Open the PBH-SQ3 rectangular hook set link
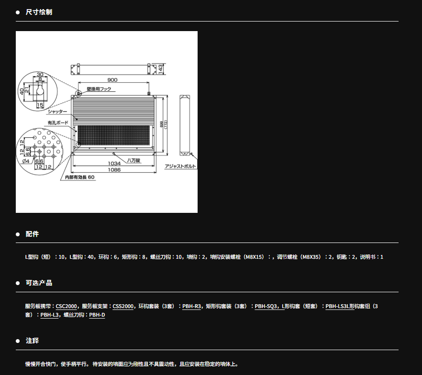The height and width of the screenshot is (375, 422). pos(266,306)
